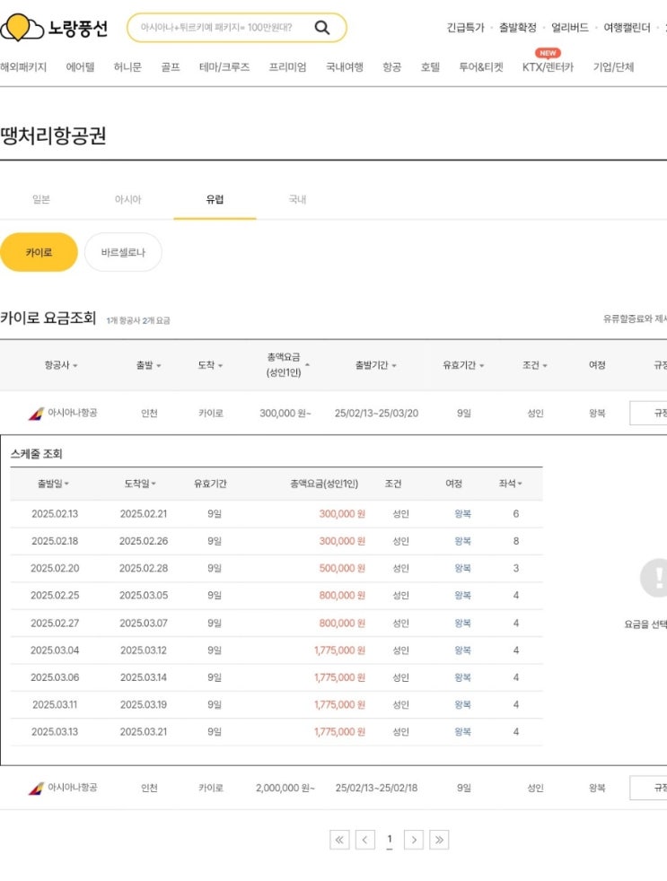Click 왕복 link for 2025.02.25 departure
The height and width of the screenshot is (881, 667).
pyautogui.click(x=463, y=596)
